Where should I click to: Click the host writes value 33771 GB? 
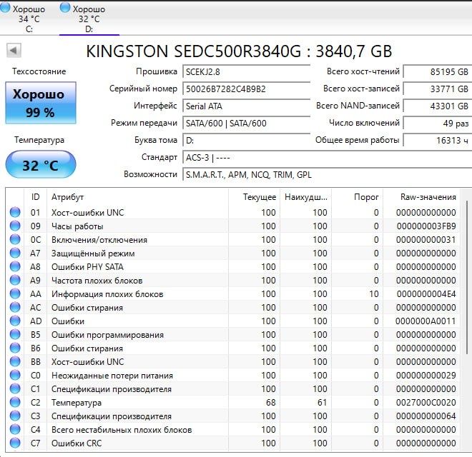point(438,89)
